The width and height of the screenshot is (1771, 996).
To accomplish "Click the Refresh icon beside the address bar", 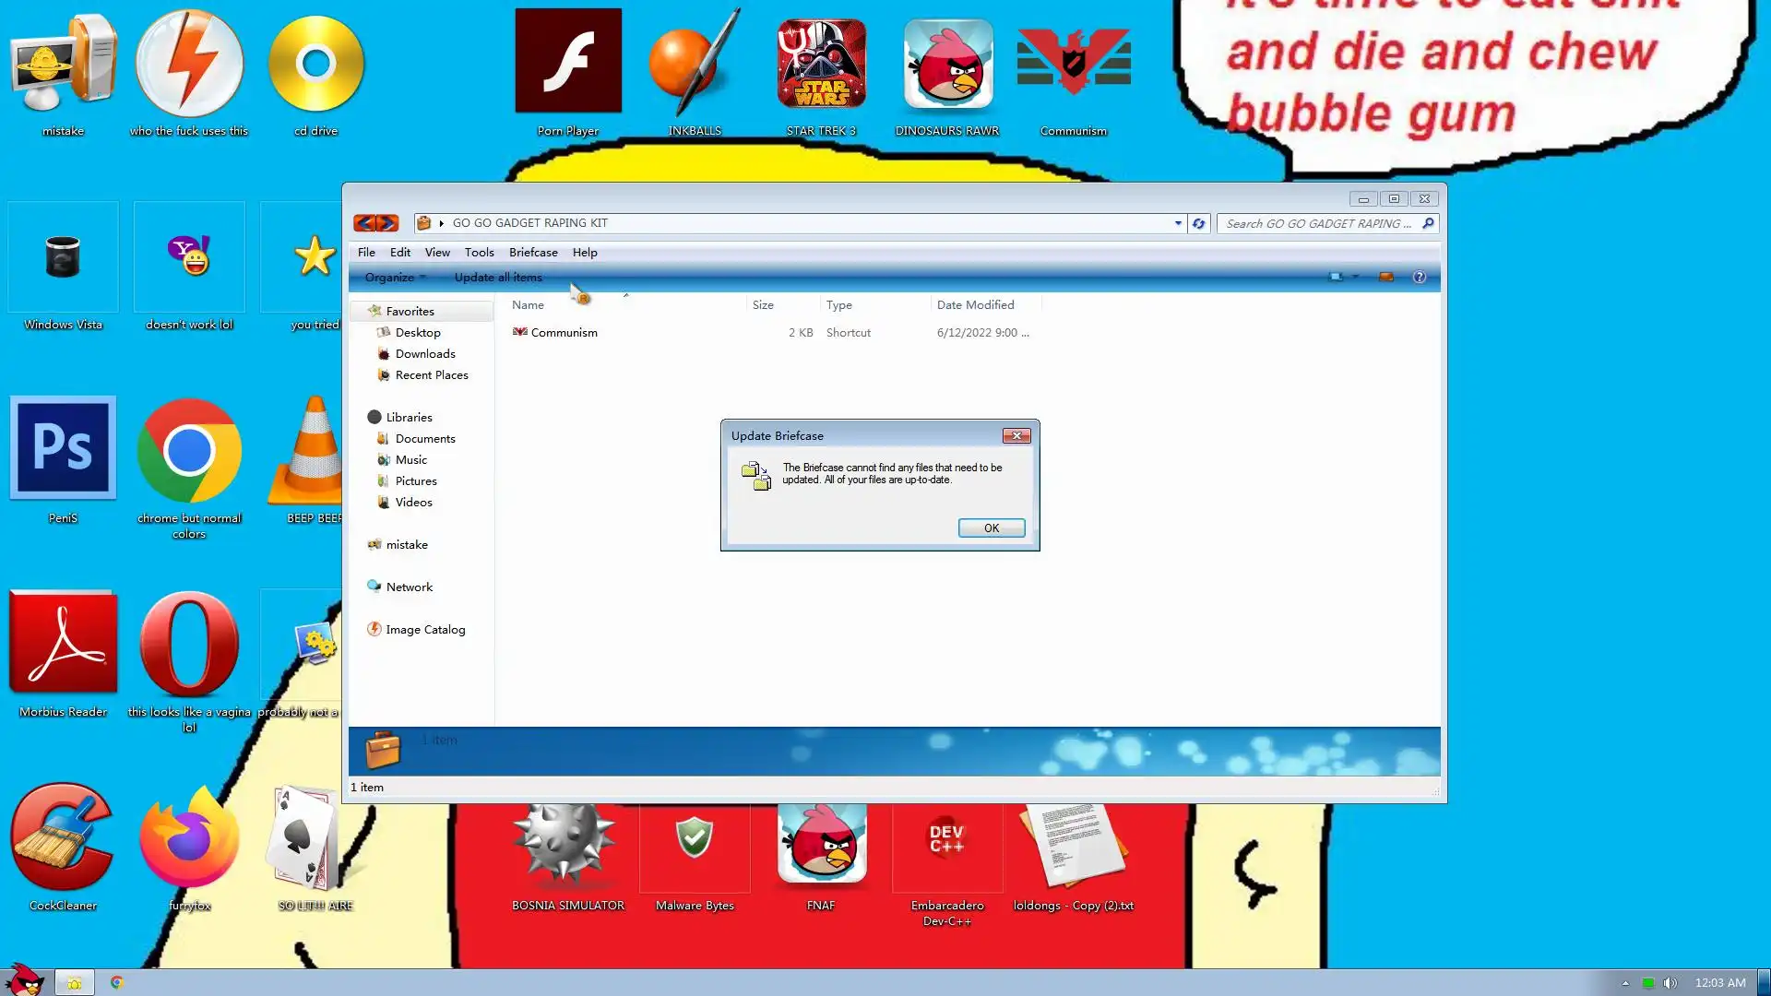I will (1198, 223).
